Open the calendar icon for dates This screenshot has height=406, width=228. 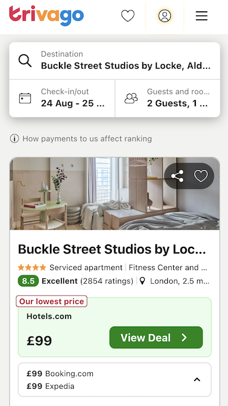[25, 98]
